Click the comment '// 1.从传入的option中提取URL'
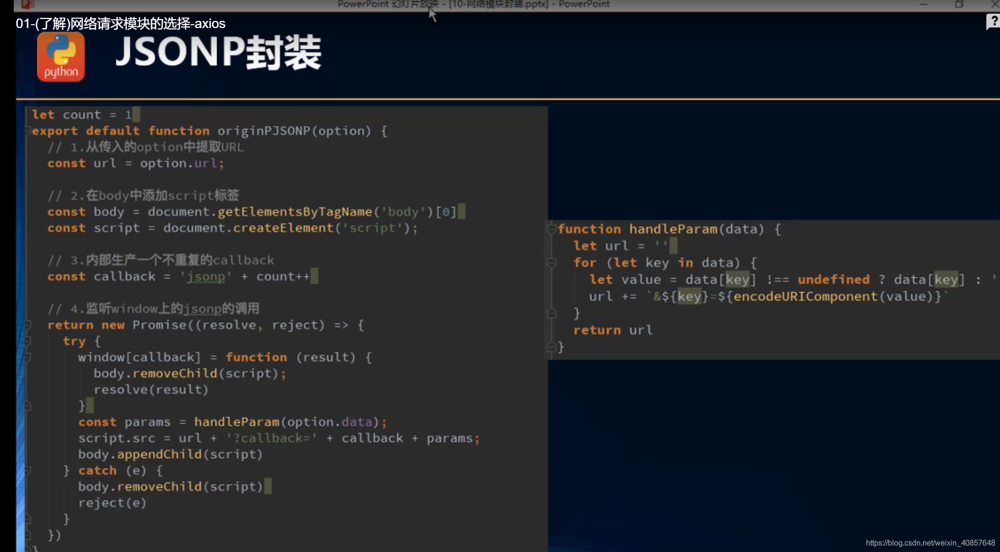 pos(145,147)
